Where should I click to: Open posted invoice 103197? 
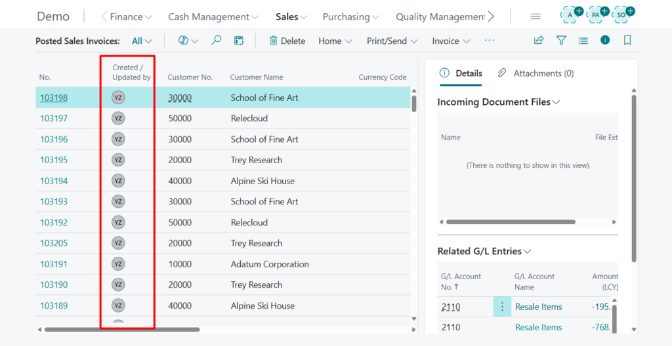[54, 119]
